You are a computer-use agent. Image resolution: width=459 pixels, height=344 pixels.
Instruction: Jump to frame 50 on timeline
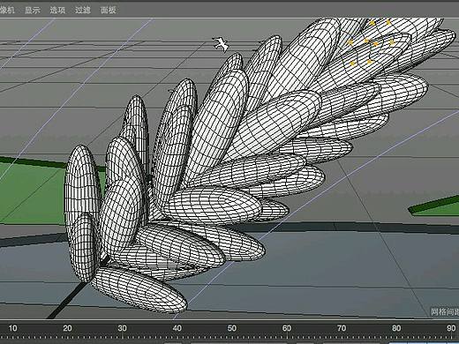[231, 328]
